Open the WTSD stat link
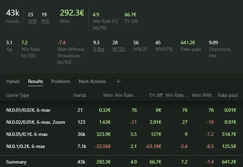The height and width of the screenshot is (167, 243). (x=119, y=49)
